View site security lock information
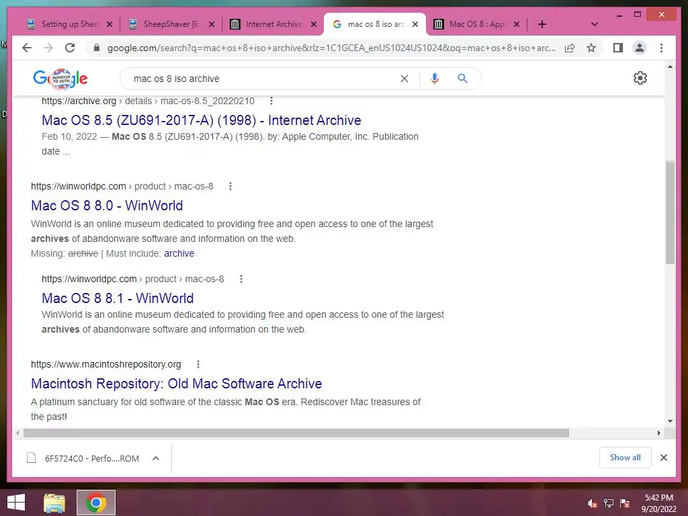The width and height of the screenshot is (688, 516). 97,48
